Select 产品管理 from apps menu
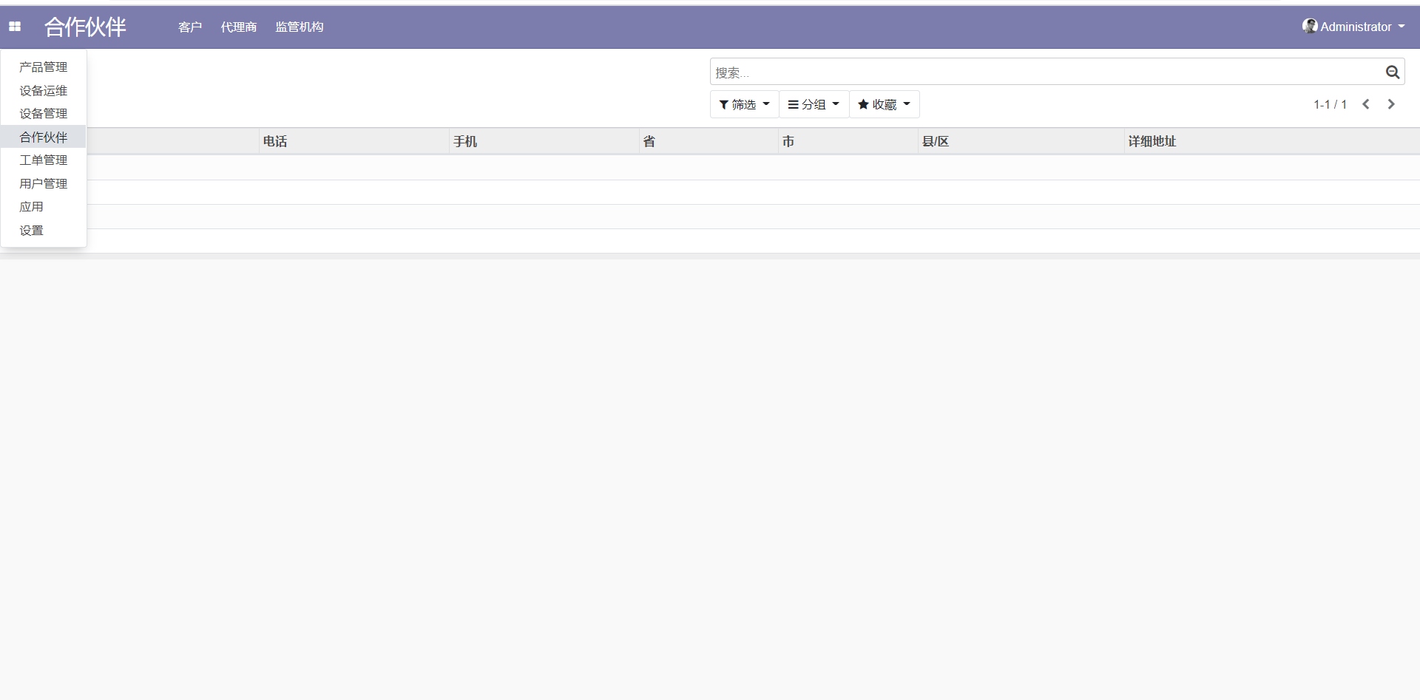The height and width of the screenshot is (700, 1420). [x=44, y=67]
